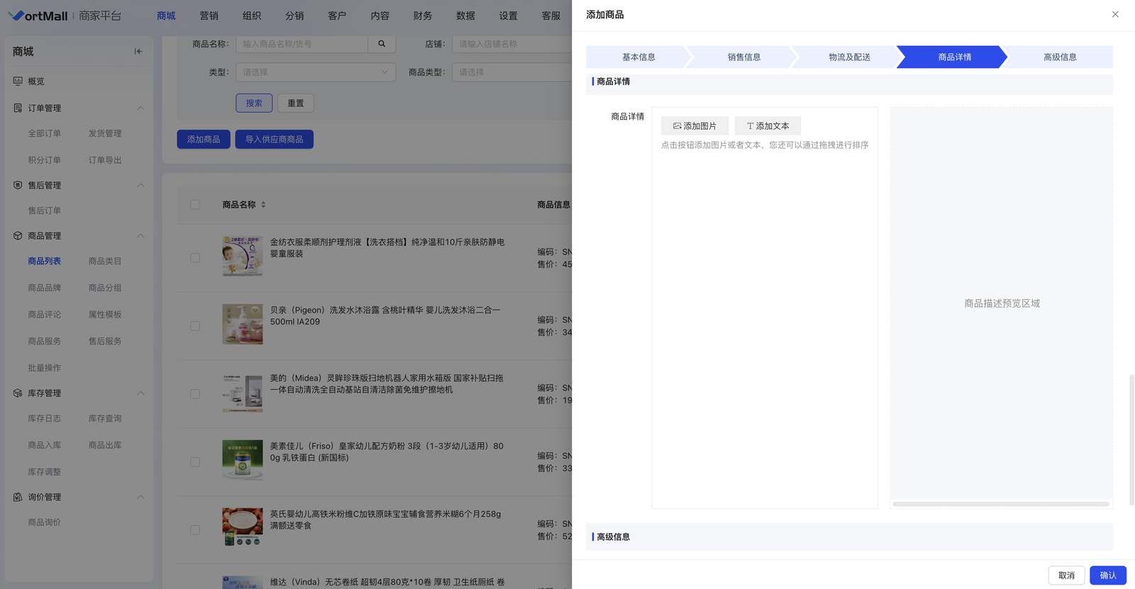Open the 类型 dropdown selector
Viewport: 1135px width, 589px height.
(x=316, y=72)
